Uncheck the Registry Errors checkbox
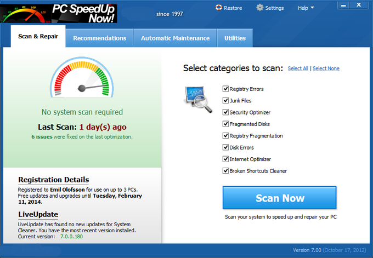 (225, 89)
